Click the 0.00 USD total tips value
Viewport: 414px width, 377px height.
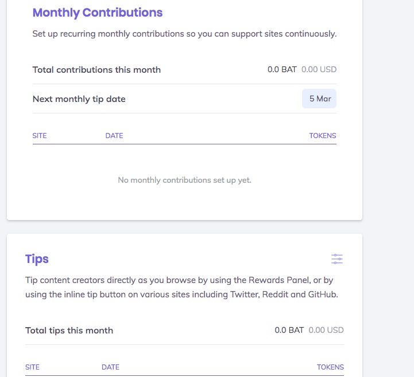tap(326, 330)
